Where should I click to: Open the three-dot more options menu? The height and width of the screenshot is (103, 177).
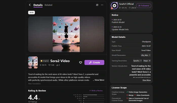(102, 5)
